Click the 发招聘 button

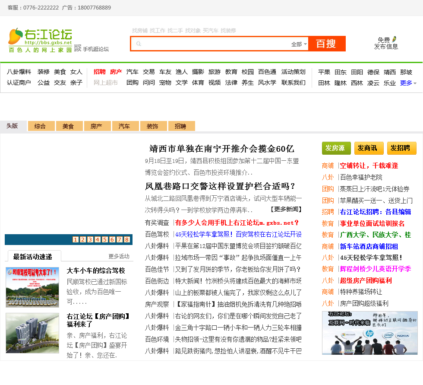click(401, 148)
